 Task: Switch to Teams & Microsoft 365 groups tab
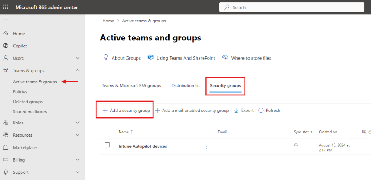131,86
